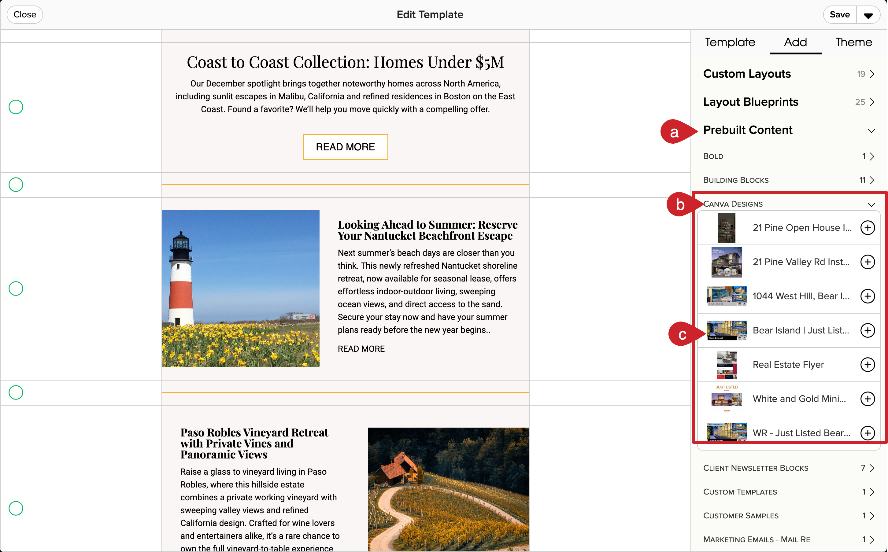Select the 21 Pine Open House thumbnail
This screenshot has height=552, width=888.
click(727, 228)
